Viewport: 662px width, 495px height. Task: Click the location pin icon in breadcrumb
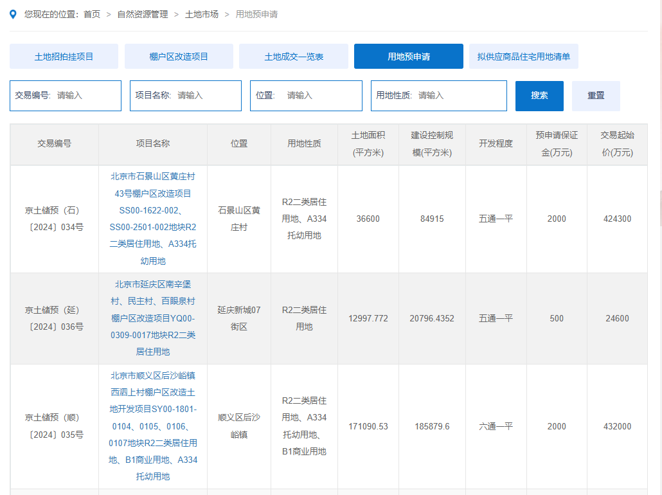pyautogui.click(x=13, y=14)
